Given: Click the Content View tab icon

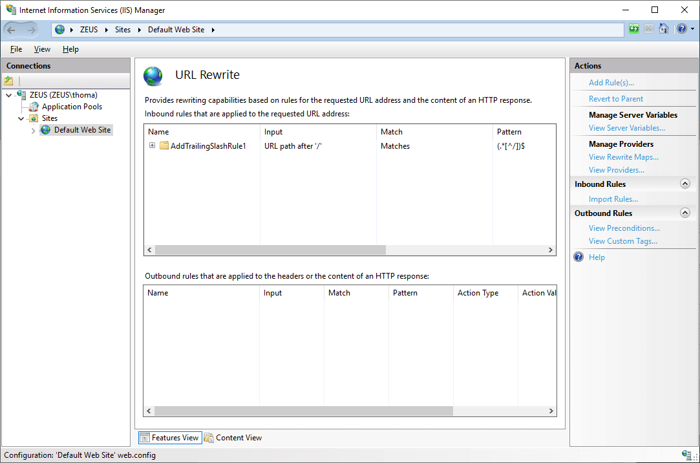Looking at the screenshot, I should click(x=209, y=438).
